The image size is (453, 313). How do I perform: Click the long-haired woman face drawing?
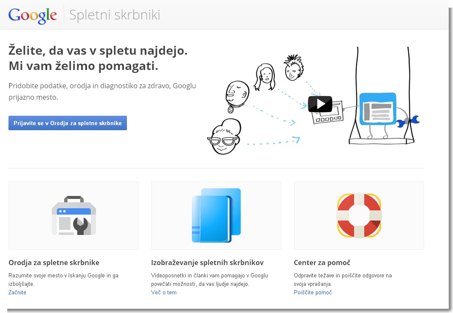pyautogui.click(x=264, y=77)
